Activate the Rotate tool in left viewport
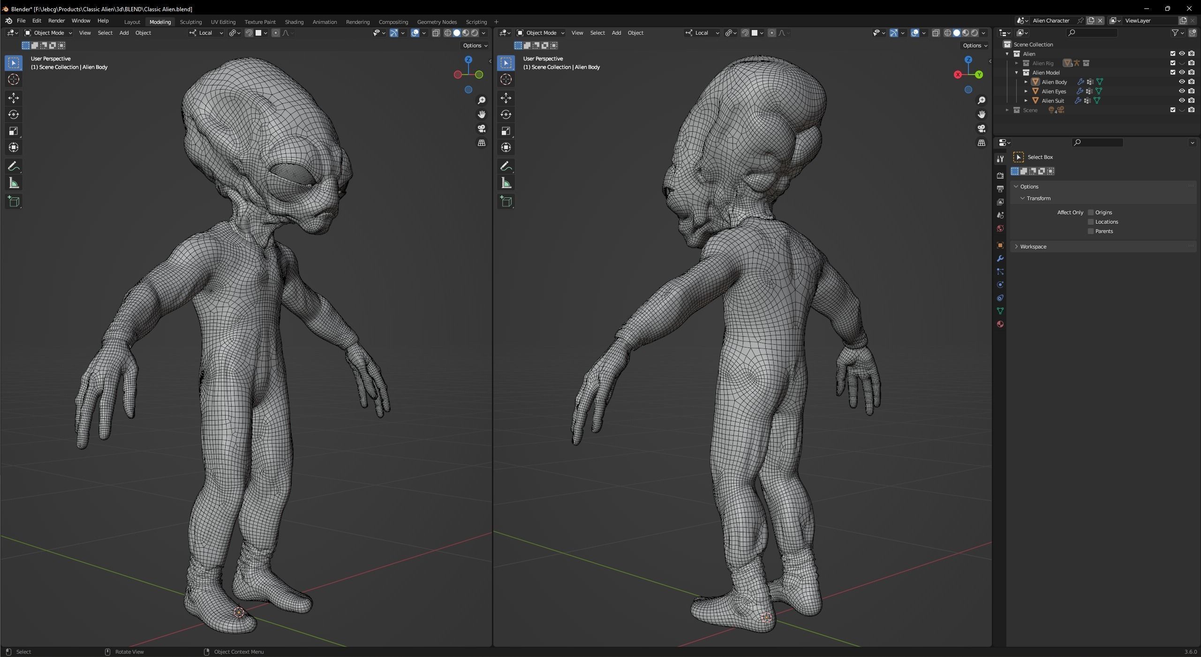Image resolution: width=1201 pixels, height=657 pixels. 14,114
